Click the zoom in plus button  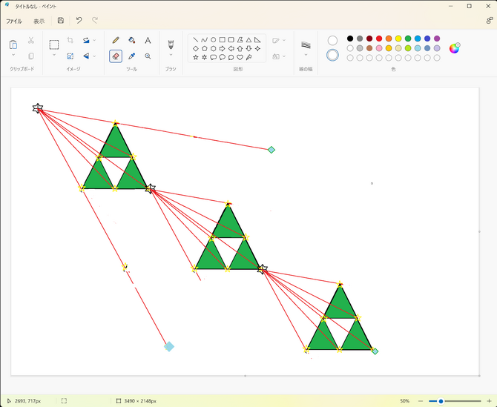488,401
